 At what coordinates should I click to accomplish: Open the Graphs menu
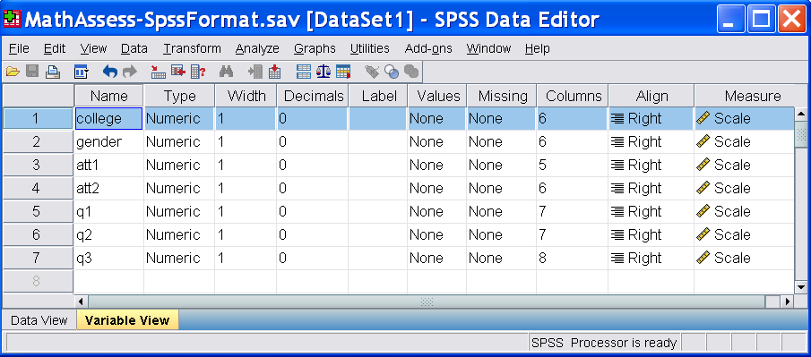click(x=315, y=48)
